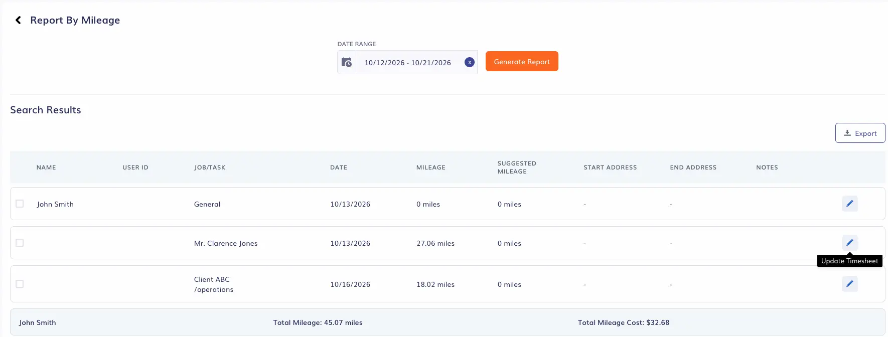The height and width of the screenshot is (337, 888).
Task: Click the USER ID column header
Action: click(135, 167)
